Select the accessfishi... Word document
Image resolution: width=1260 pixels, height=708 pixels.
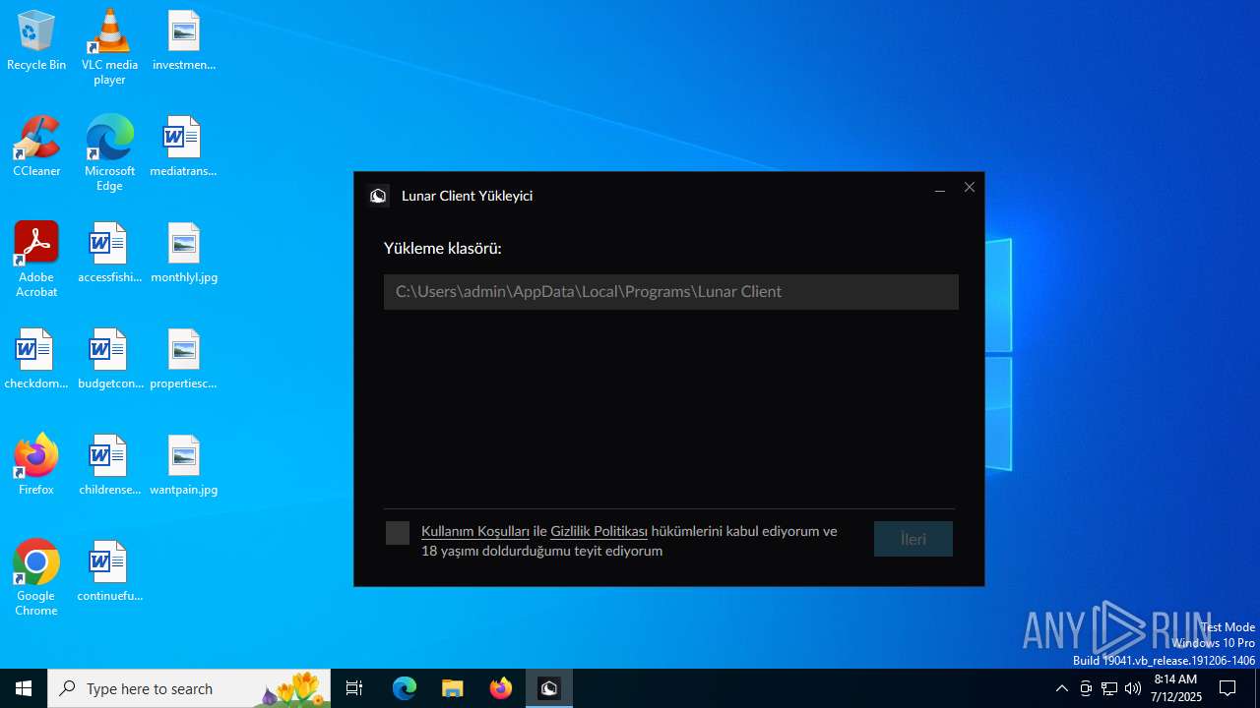(109, 254)
